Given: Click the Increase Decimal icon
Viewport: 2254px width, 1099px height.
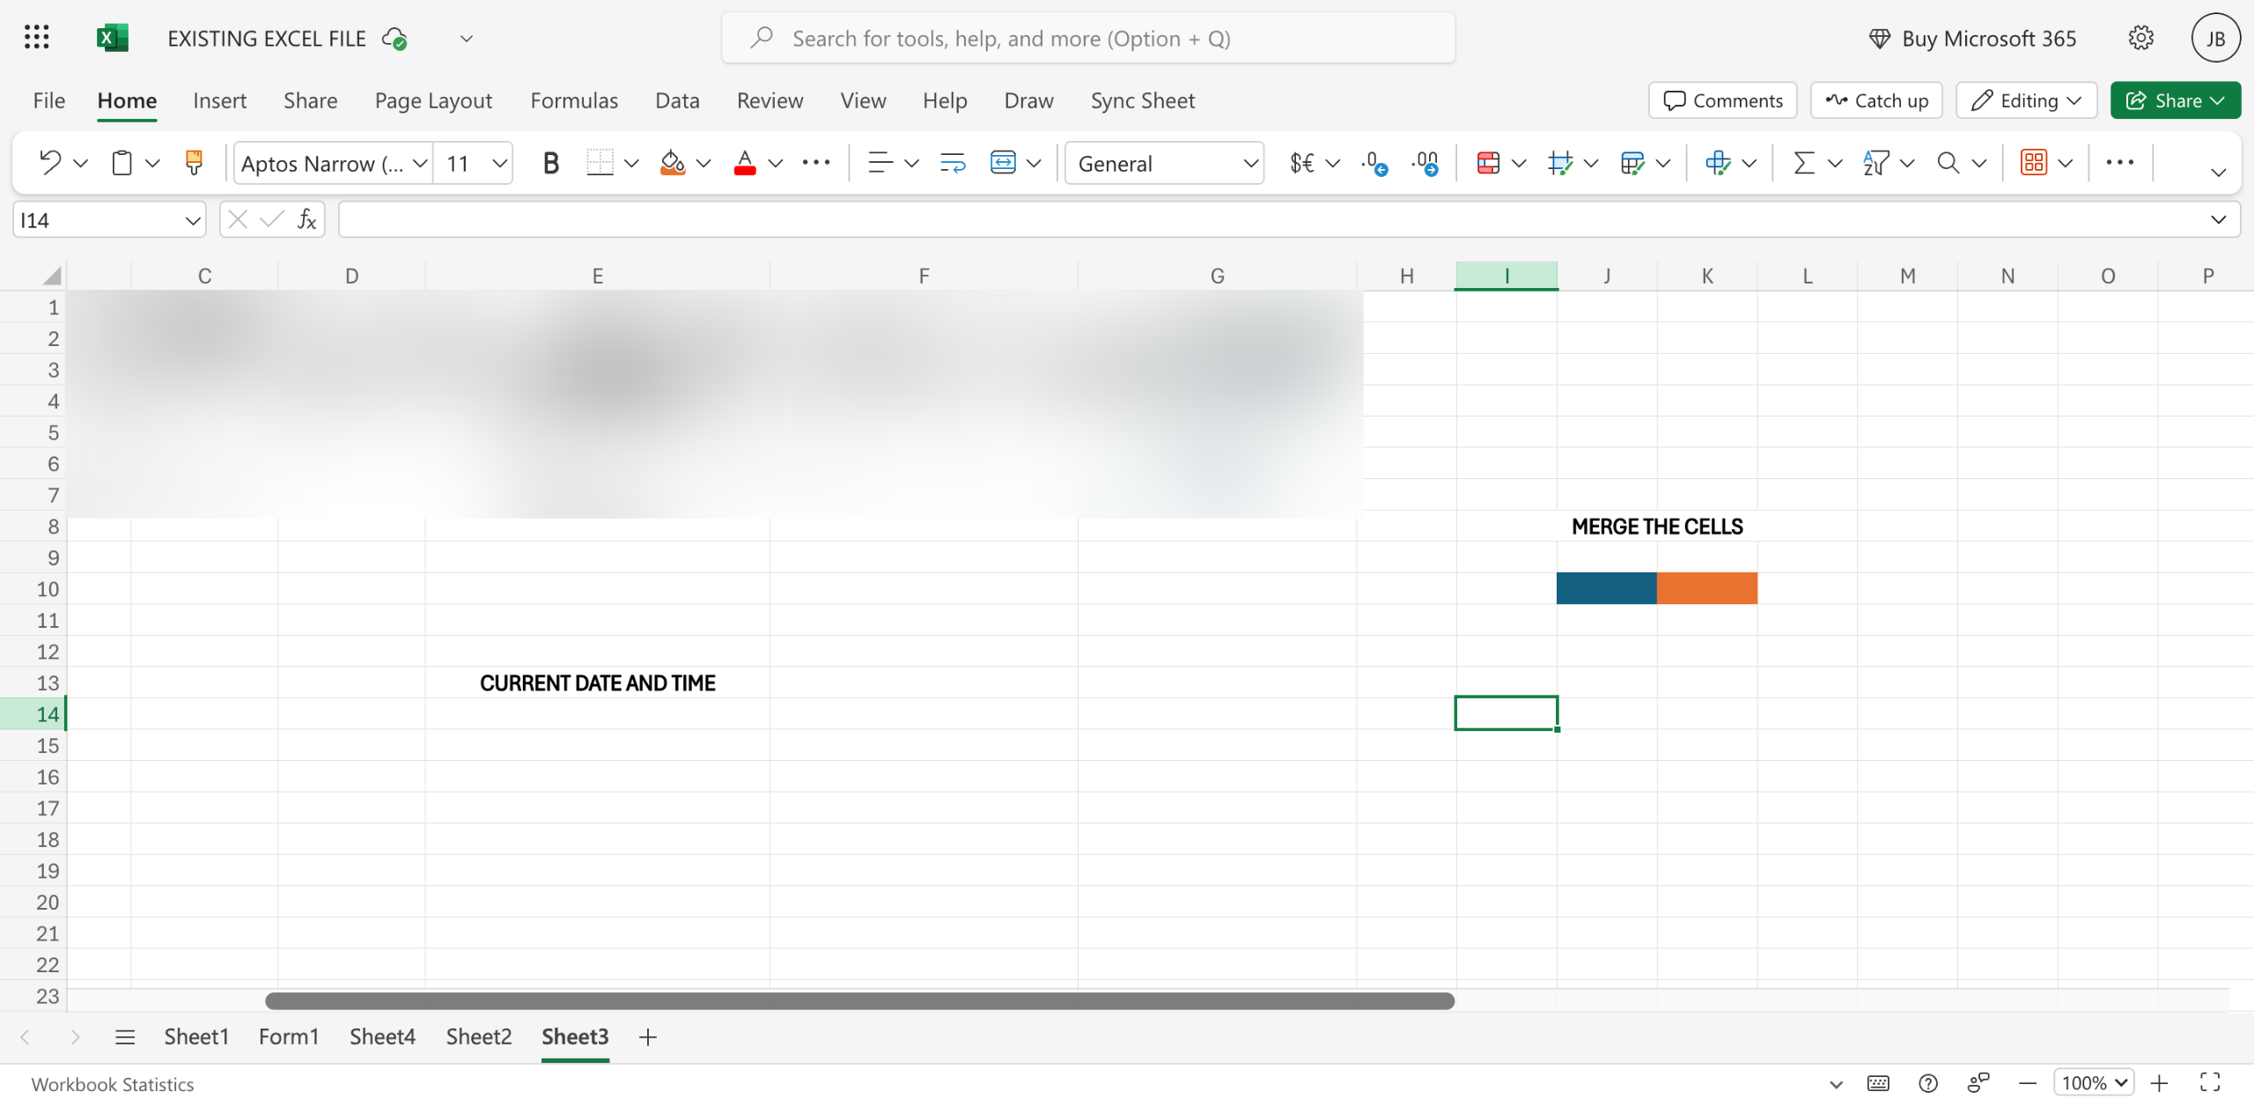Looking at the screenshot, I should tap(1374, 163).
